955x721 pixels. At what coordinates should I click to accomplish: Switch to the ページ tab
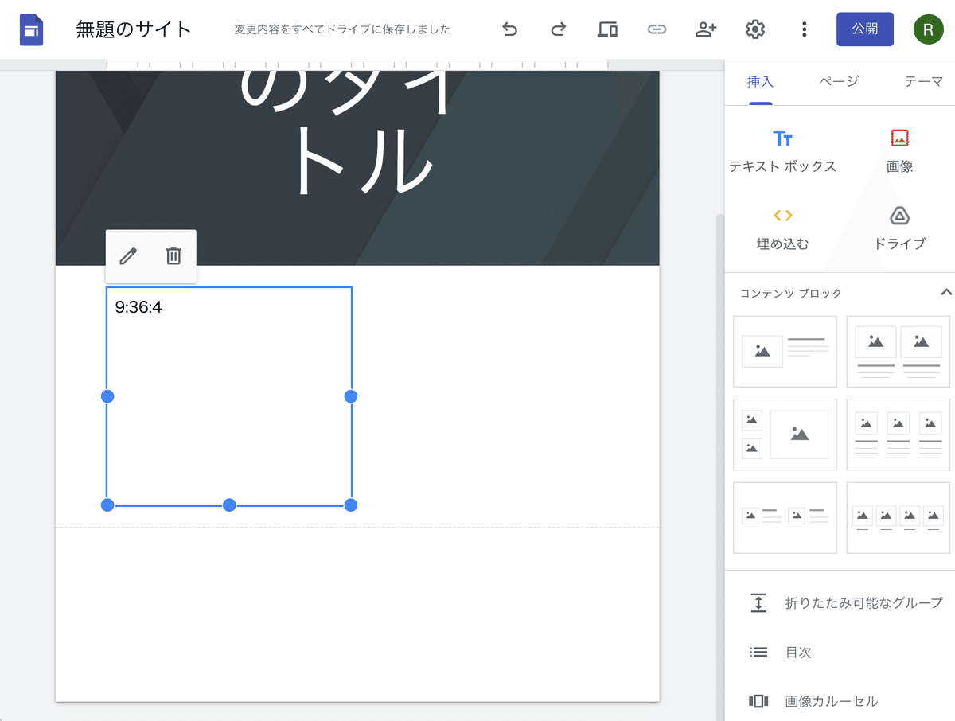coord(839,81)
